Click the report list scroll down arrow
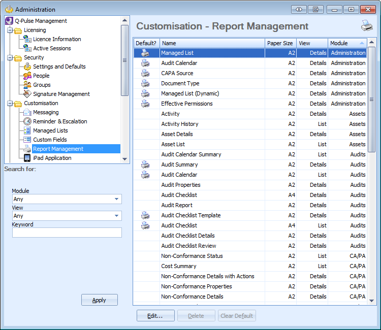This screenshot has width=381, height=330. 371,301
